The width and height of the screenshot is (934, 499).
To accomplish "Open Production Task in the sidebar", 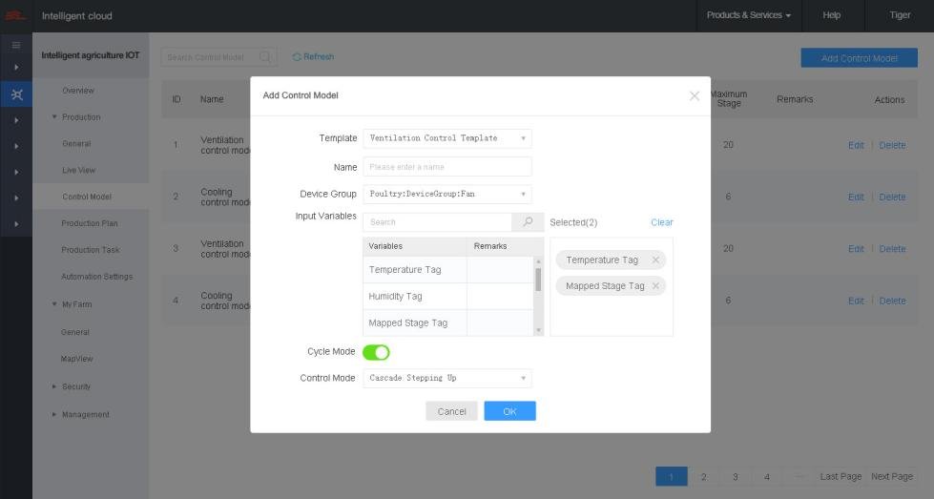I will tap(90, 250).
